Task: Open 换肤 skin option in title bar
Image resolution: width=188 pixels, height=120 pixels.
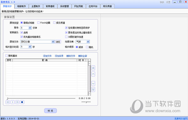Action: coord(162,2)
